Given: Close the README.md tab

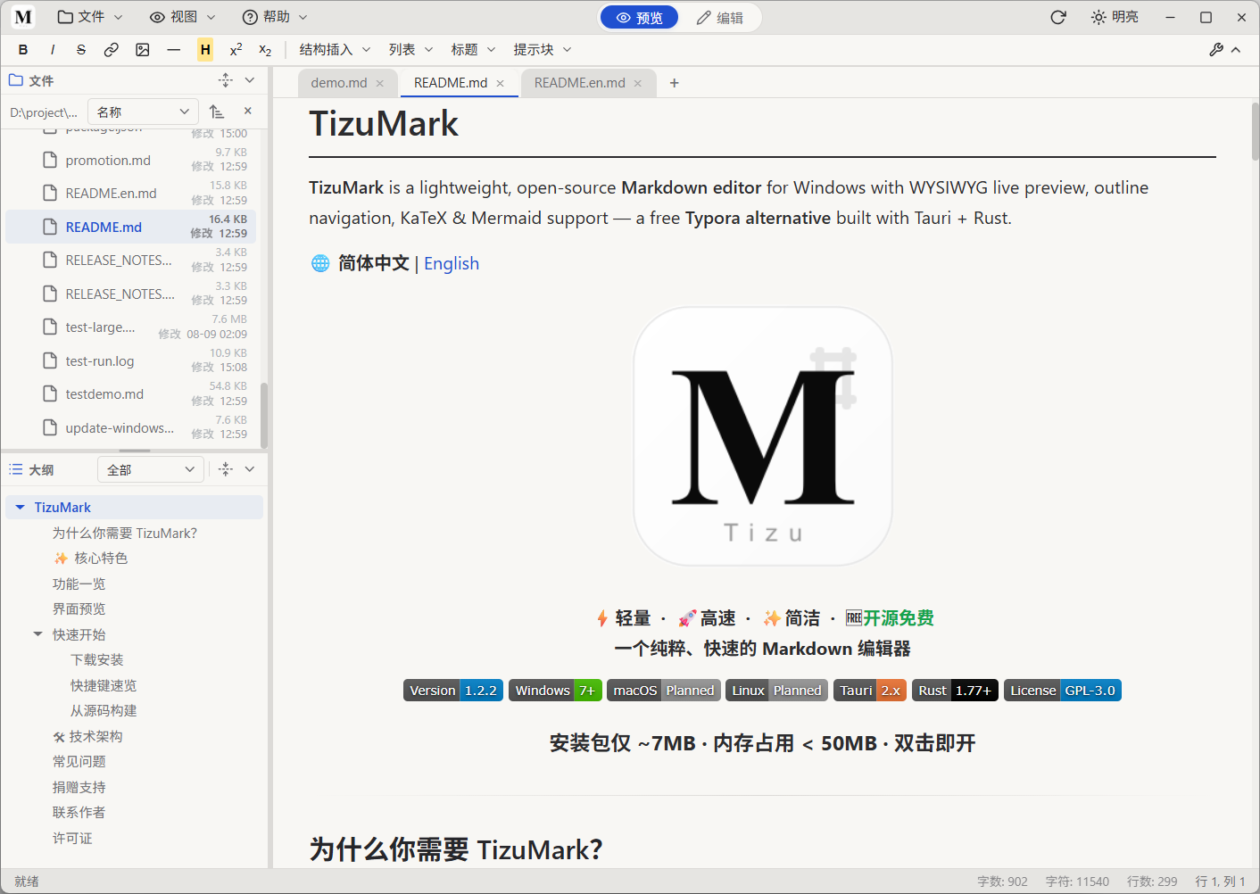Looking at the screenshot, I should (501, 83).
